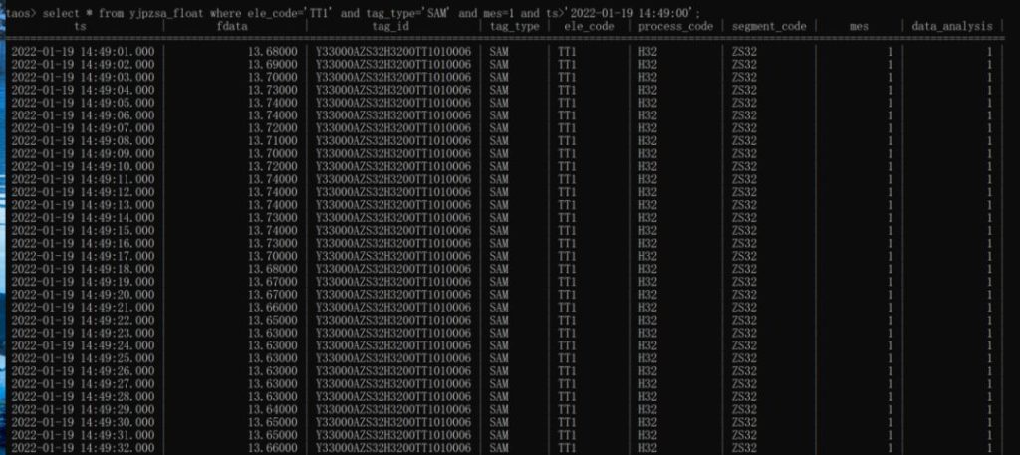This screenshot has height=455, width=1020.
Task: Click the ts column header
Action: coord(80,27)
